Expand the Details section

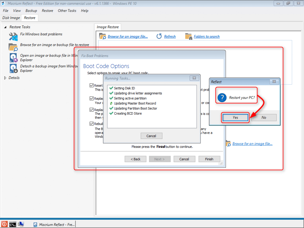coord(5,78)
